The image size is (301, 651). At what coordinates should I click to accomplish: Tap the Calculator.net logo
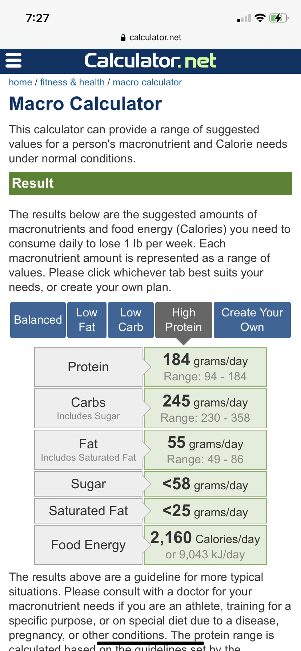pyautogui.click(x=150, y=61)
